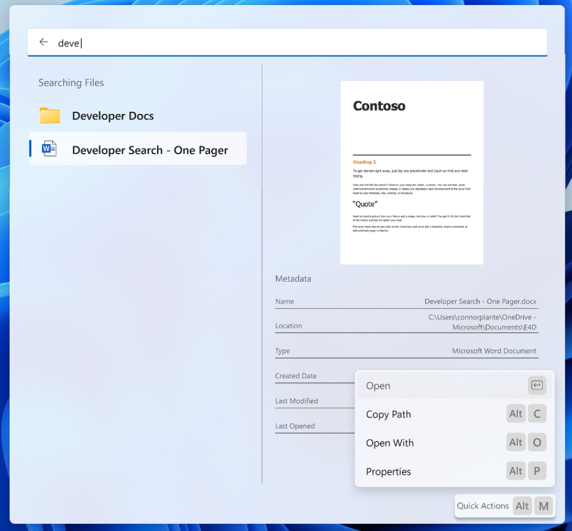572x531 pixels.
Task: Click the Enter key icon beside Open
Action: 537,386
